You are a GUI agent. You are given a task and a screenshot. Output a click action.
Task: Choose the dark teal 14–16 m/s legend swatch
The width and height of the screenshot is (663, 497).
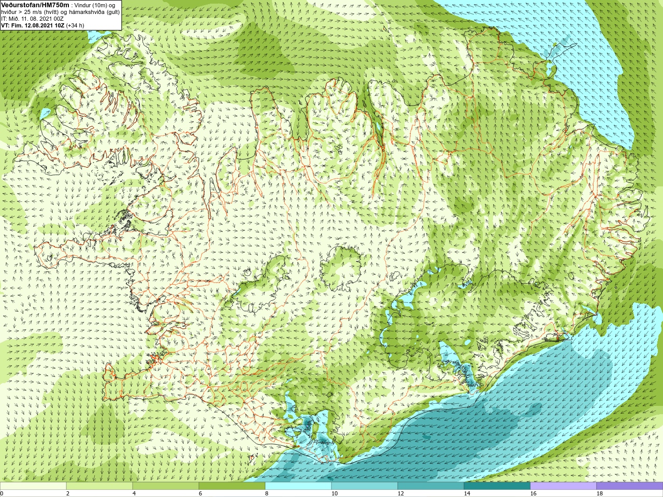click(497, 486)
